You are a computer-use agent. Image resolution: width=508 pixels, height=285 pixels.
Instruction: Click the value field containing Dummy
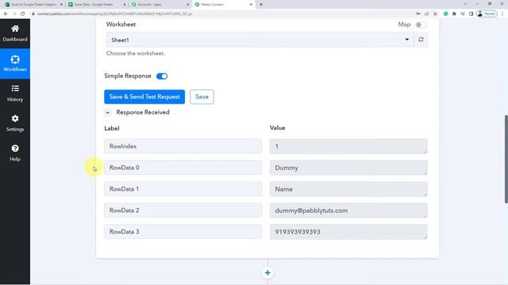click(x=348, y=168)
